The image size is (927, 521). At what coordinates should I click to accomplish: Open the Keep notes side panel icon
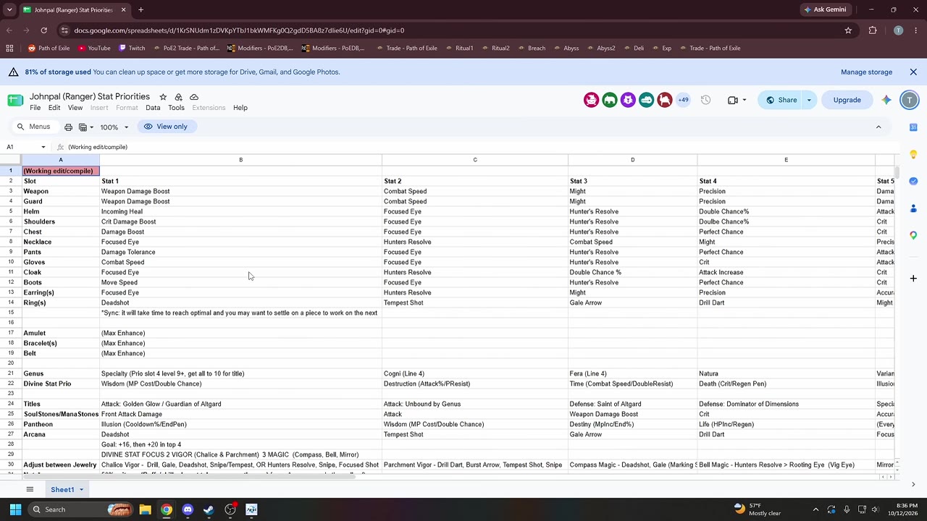coord(913,154)
